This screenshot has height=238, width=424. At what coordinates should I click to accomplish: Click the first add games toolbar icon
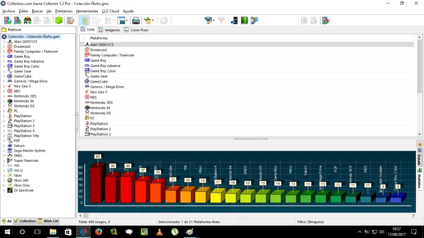8,20
